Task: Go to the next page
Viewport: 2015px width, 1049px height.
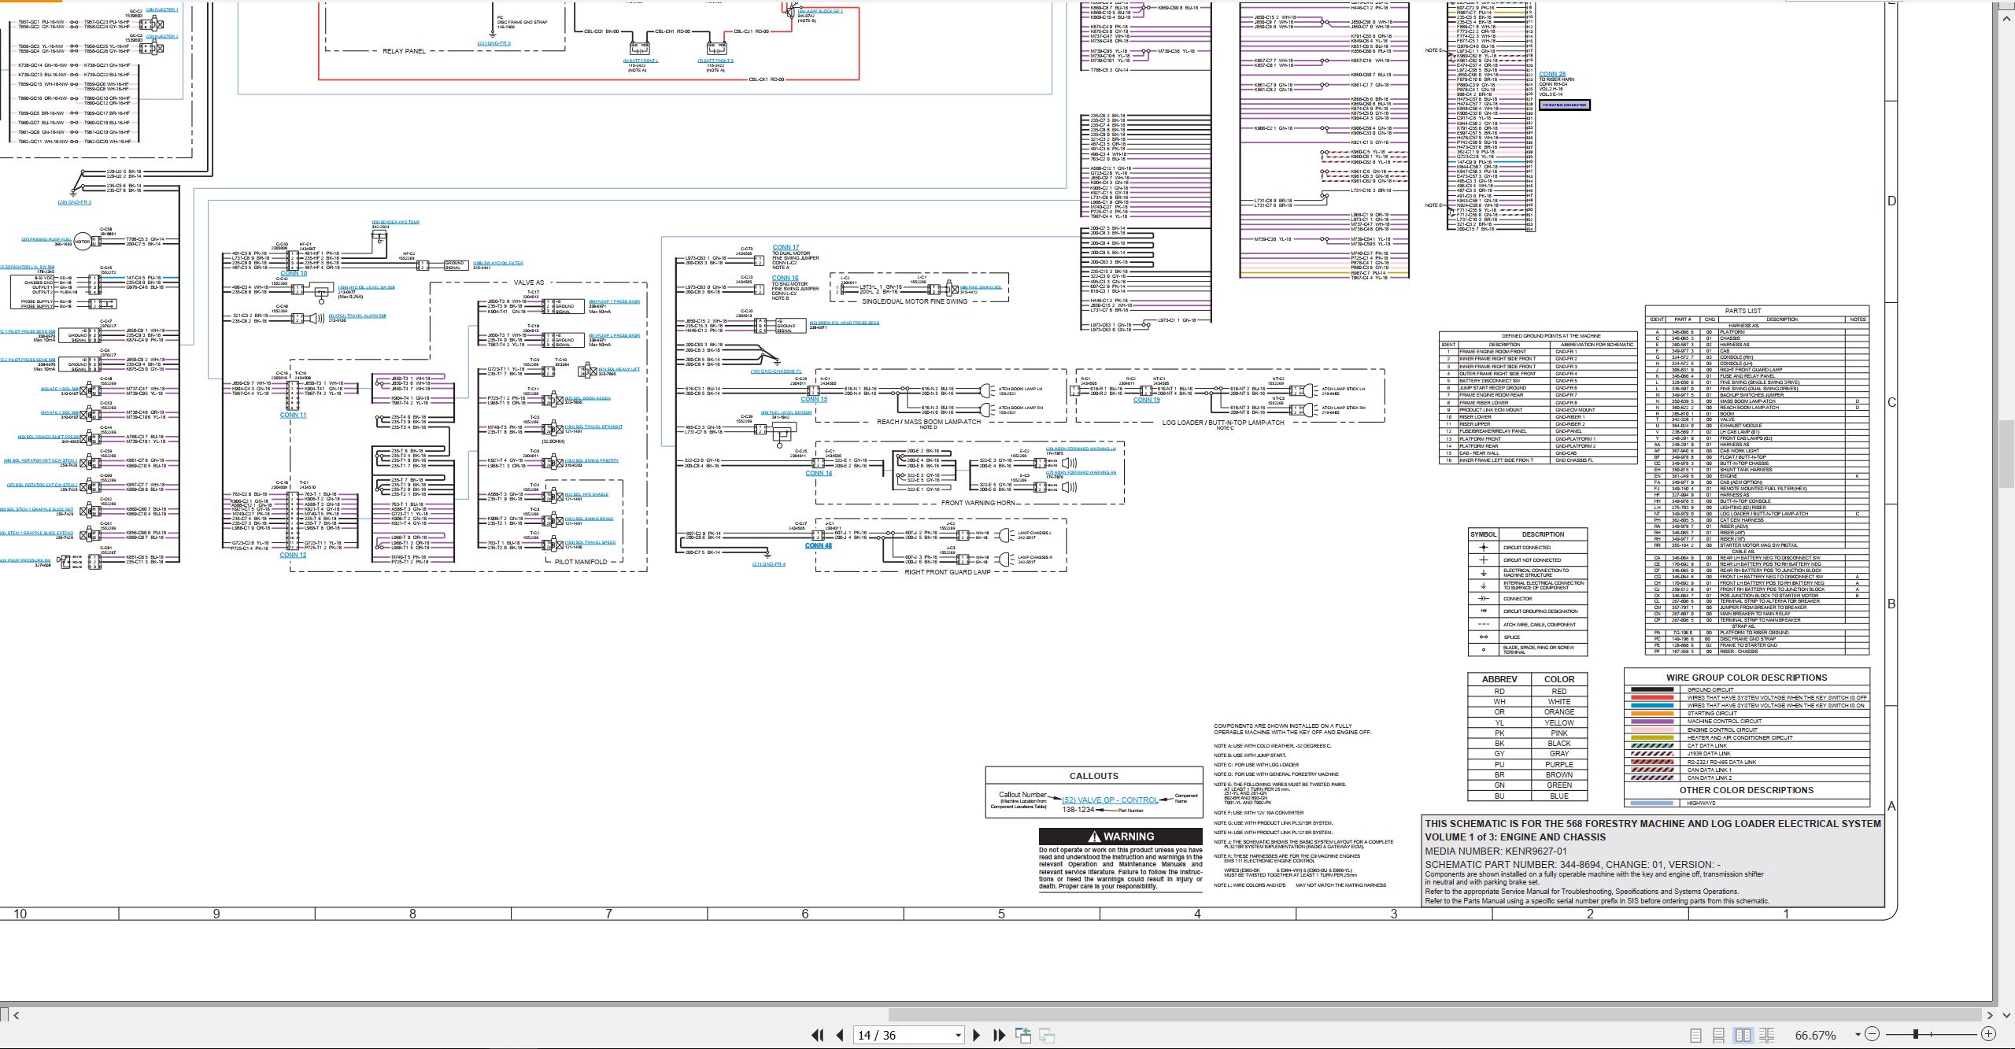Action: point(977,1035)
